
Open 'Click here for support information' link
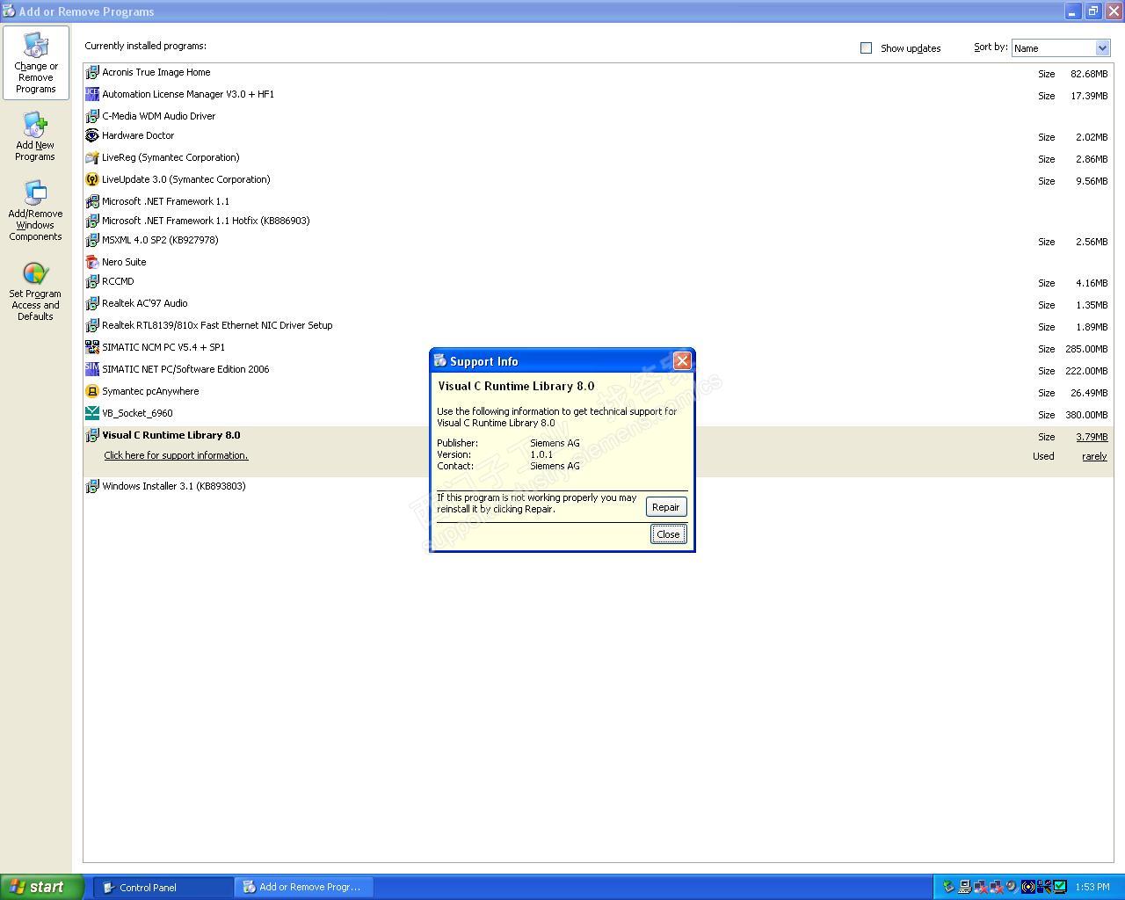176,455
